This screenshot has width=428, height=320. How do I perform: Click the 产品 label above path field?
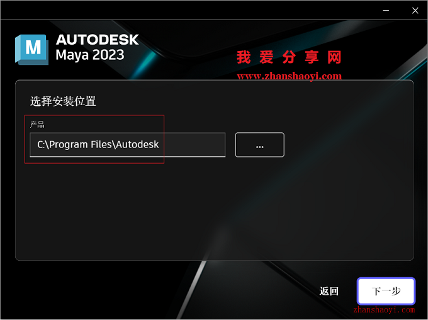coord(37,125)
